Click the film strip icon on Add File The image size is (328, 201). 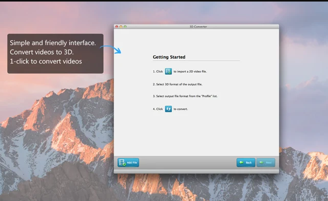point(122,163)
